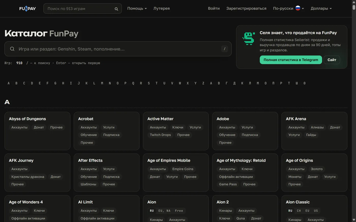Click the catalog search magnifier icon
This screenshot has height=222, width=356.
[12, 49]
